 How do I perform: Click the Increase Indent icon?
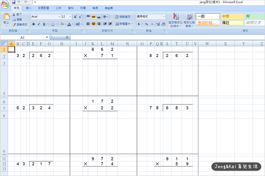[110, 24]
